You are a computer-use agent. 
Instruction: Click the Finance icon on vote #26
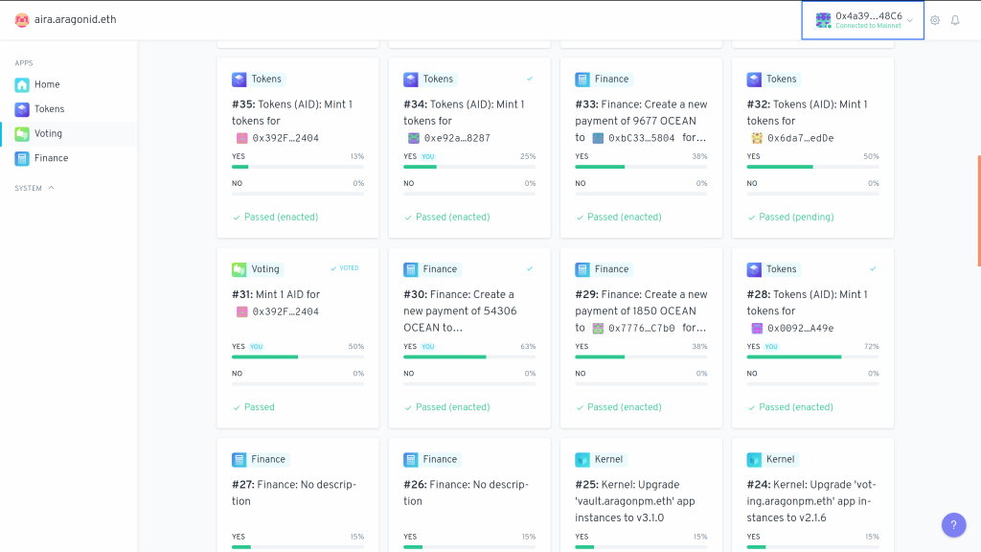pyautogui.click(x=410, y=460)
